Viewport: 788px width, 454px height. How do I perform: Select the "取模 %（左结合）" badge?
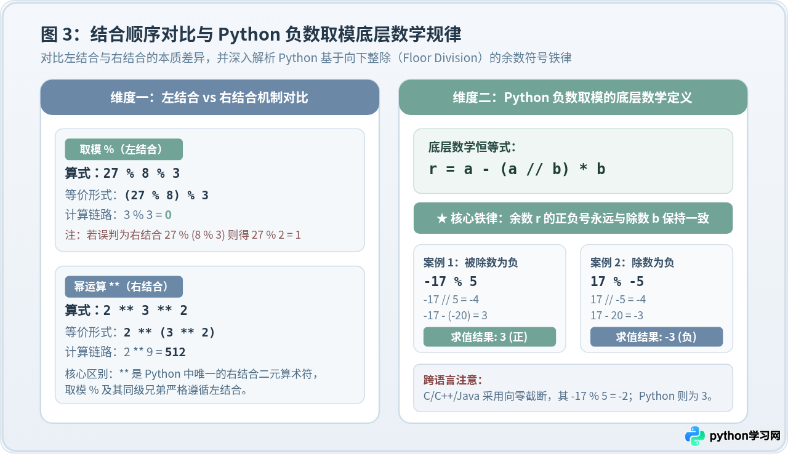[124, 149]
